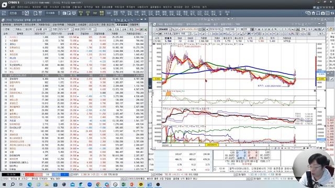
Task: Click the home icon at top-right toolbar
Action: tap(313, 13)
